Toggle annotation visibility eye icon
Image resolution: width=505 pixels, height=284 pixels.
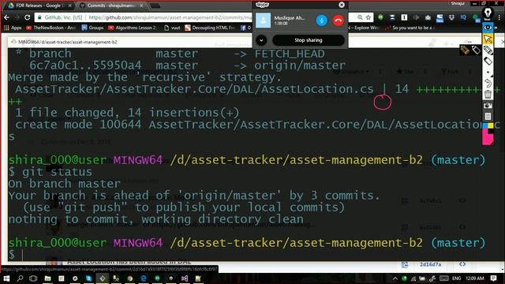coord(488,28)
